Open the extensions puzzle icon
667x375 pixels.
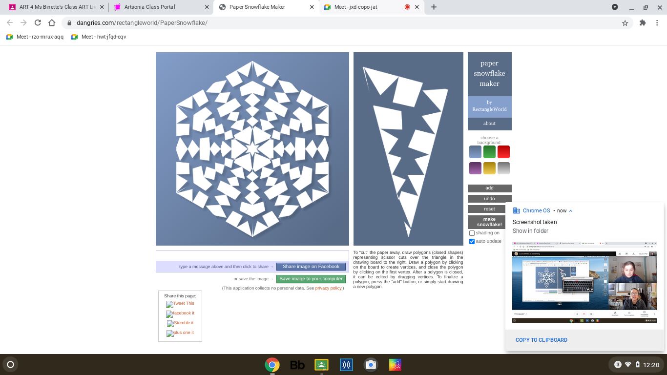click(643, 23)
